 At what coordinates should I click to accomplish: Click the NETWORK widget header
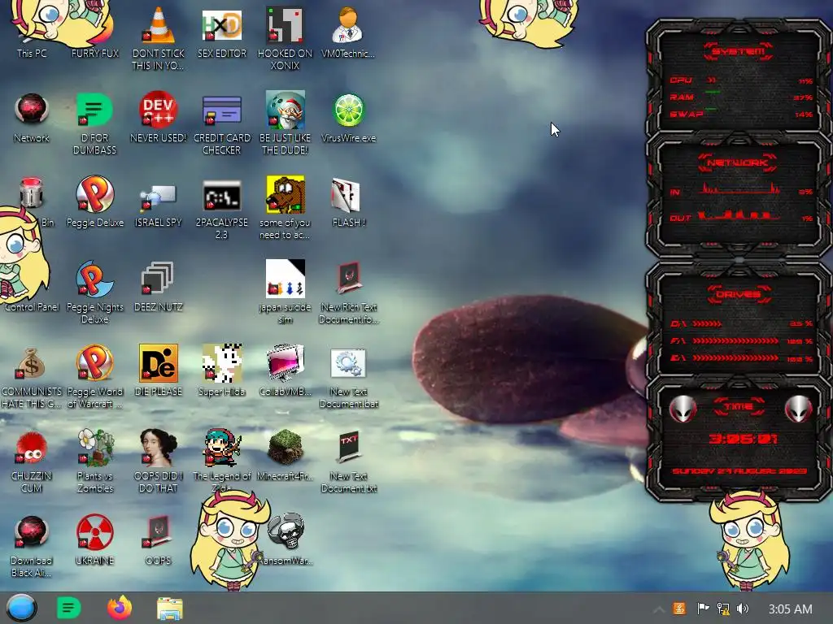[737, 162]
